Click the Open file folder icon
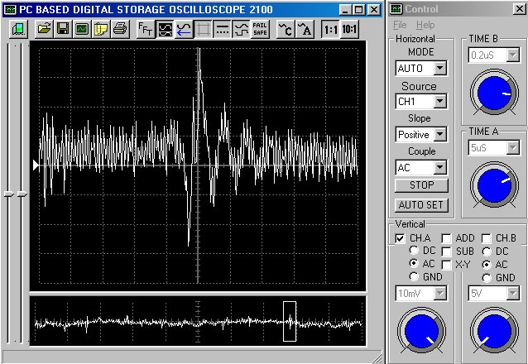Image resolution: width=528 pixels, height=364 pixels. tap(44, 29)
